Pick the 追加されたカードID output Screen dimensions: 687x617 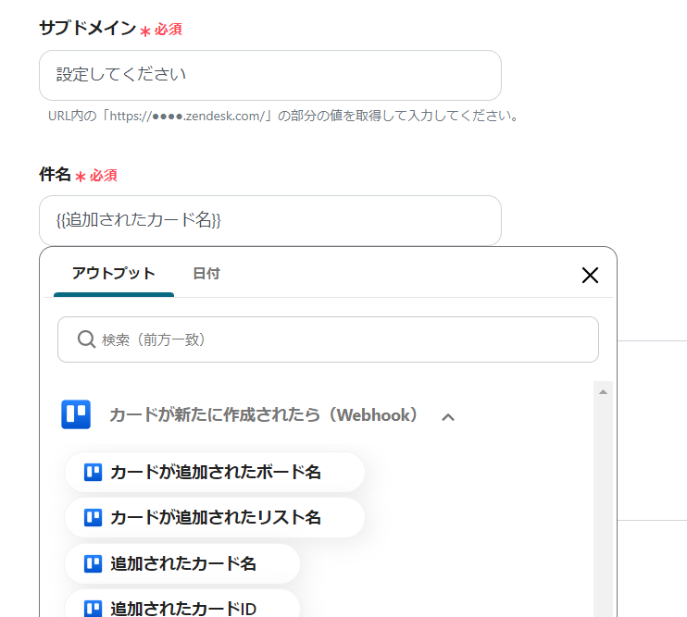point(183,607)
